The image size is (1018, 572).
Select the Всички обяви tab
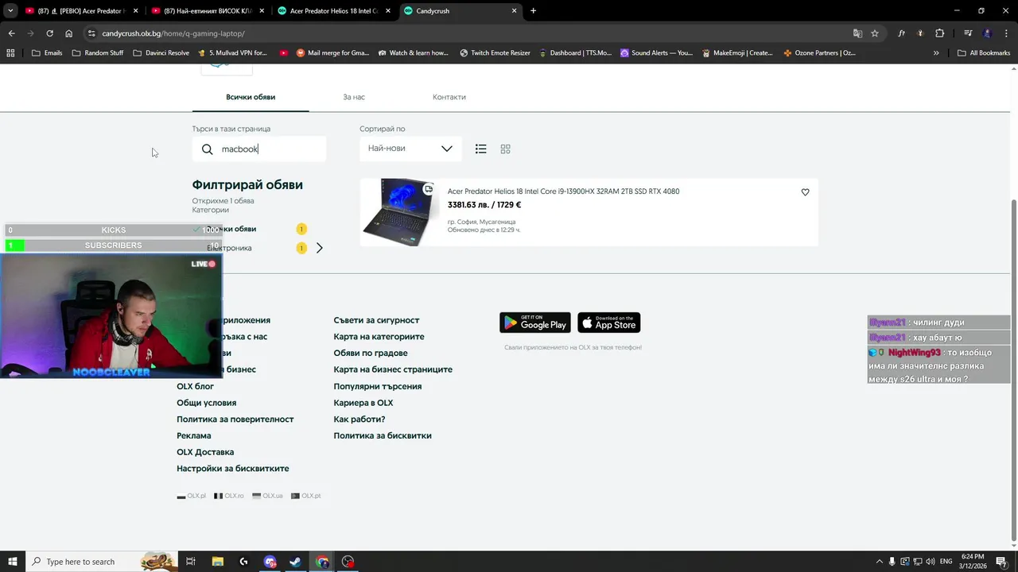click(251, 97)
